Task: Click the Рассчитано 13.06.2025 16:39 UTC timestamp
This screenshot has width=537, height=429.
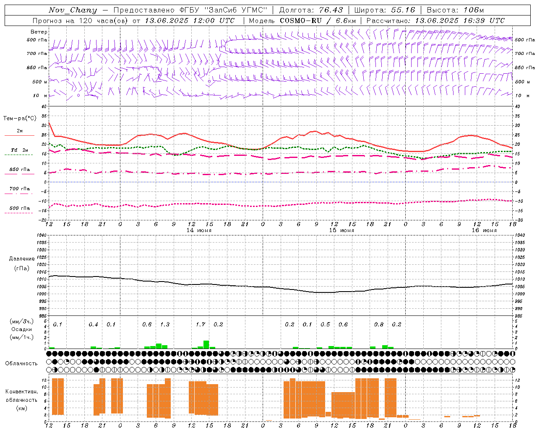Action: coord(435,21)
